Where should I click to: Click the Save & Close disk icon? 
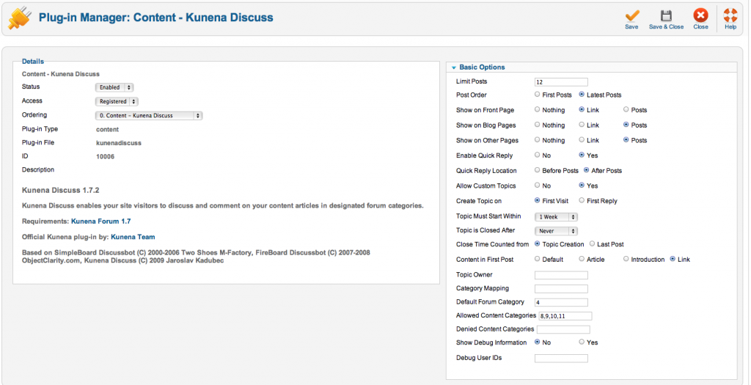pos(666,15)
